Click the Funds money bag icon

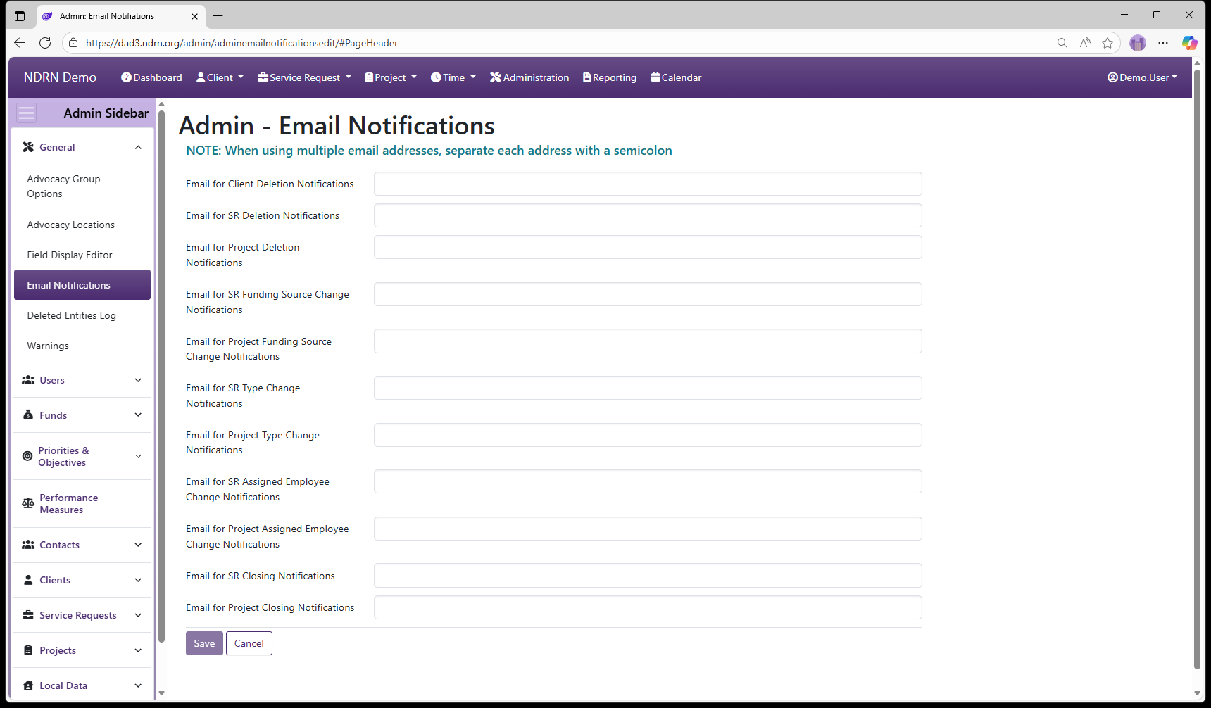click(x=28, y=415)
